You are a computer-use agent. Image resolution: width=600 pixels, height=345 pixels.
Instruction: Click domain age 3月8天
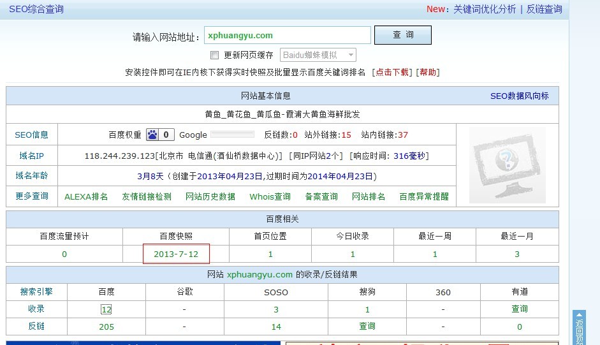[150, 176]
